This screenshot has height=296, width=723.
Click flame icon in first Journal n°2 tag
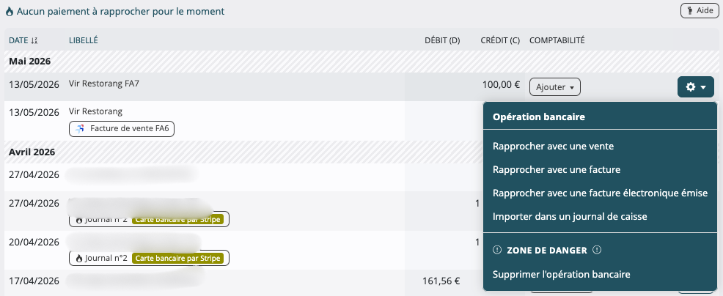pyautogui.click(x=79, y=220)
